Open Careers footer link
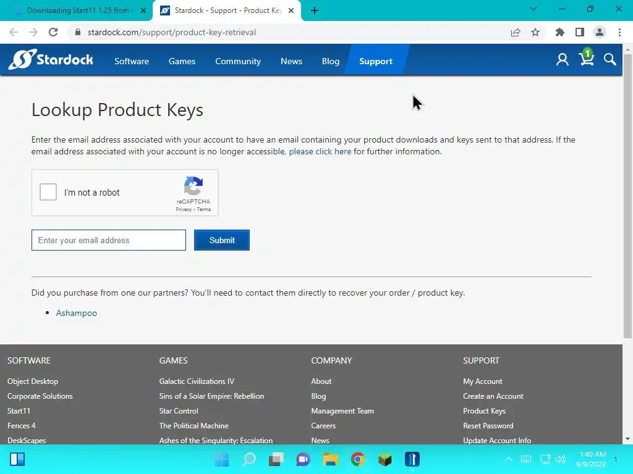The image size is (633, 474). point(323,426)
